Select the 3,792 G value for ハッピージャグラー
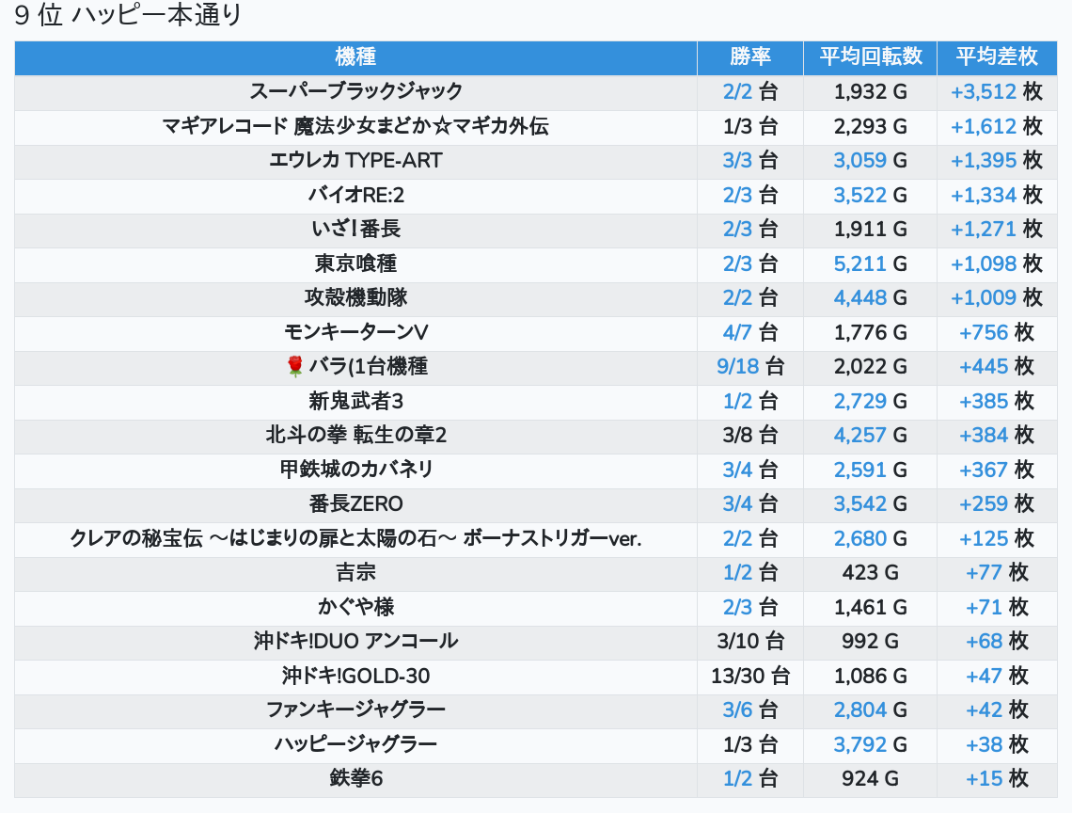1072x813 pixels. pos(860,744)
